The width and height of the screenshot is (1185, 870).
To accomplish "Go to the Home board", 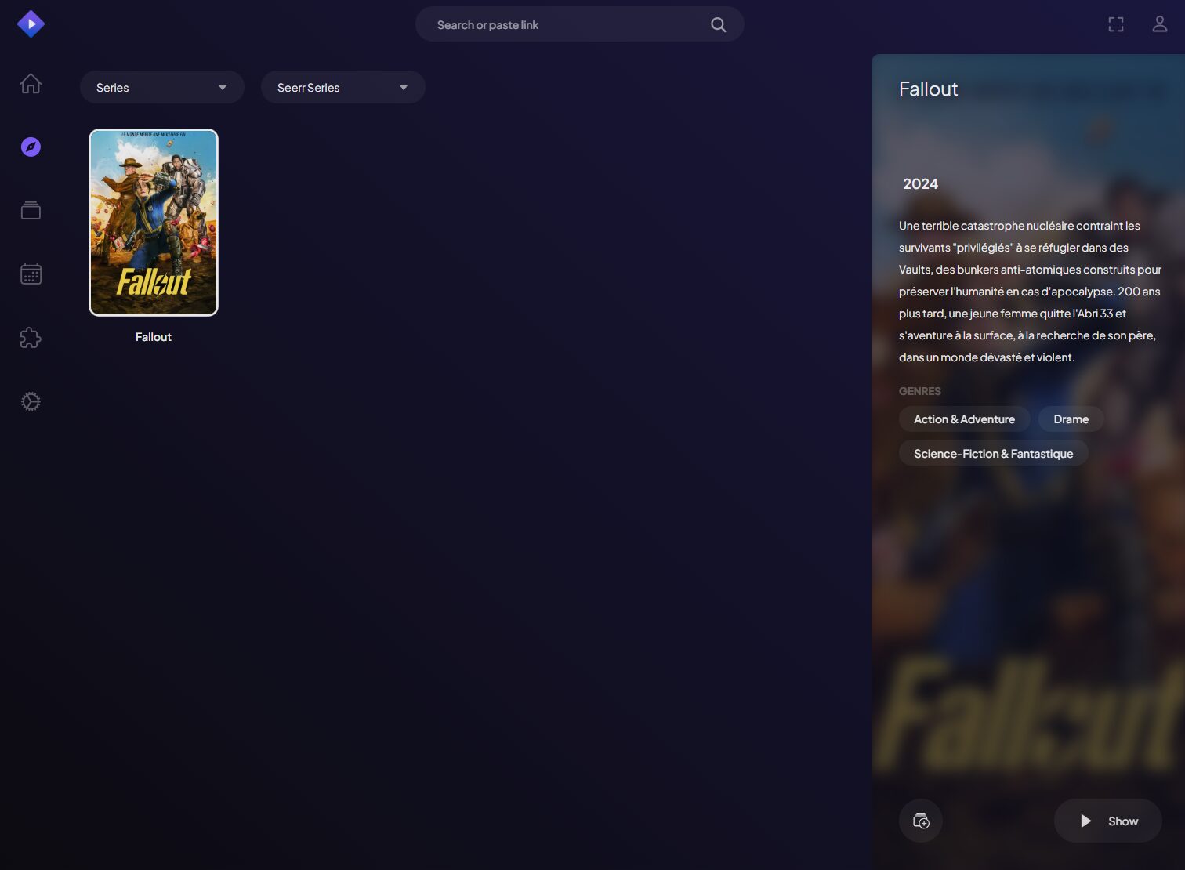I will [31, 83].
